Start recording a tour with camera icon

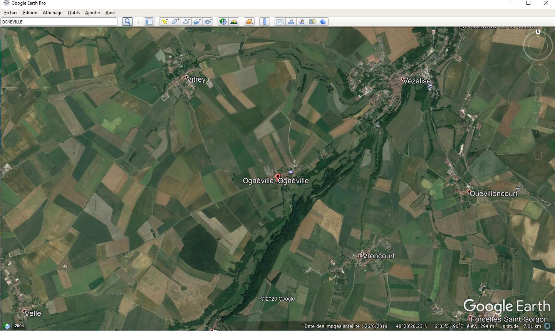pyautogui.click(x=208, y=22)
